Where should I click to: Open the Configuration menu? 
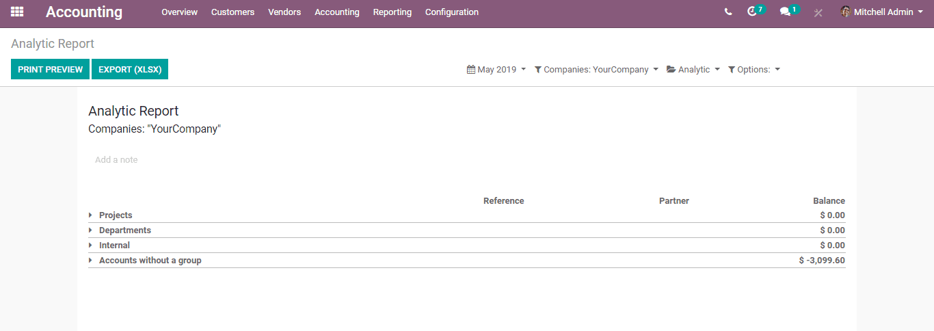452,12
